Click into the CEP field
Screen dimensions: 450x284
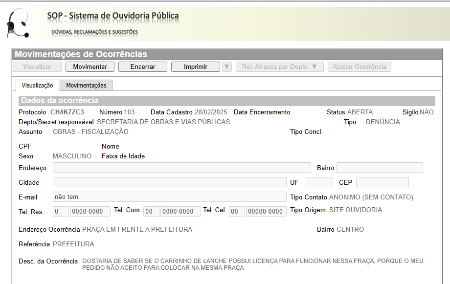point(382,182)
